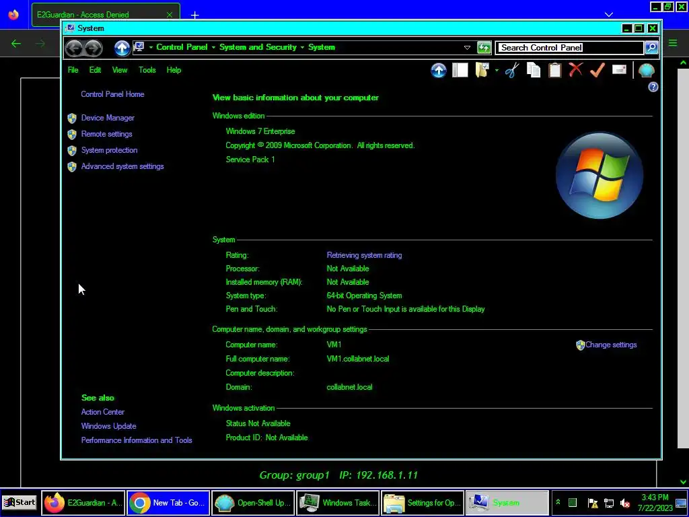Click the green Refresh button in address bar

pos(484,48)
